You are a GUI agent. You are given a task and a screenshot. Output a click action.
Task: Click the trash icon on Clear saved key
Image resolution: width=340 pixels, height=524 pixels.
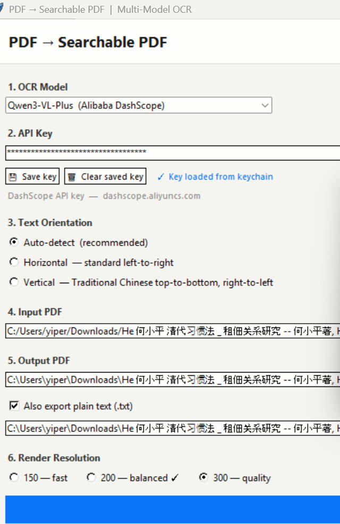(x=72, y=177)
